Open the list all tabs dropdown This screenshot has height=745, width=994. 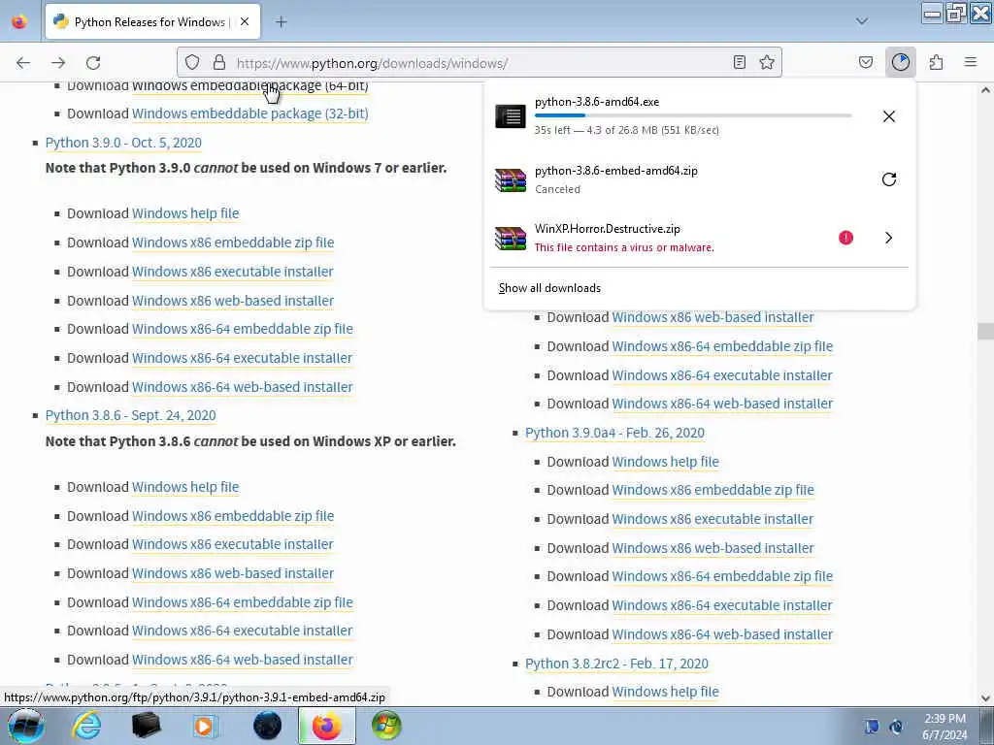tap(862, 21)
